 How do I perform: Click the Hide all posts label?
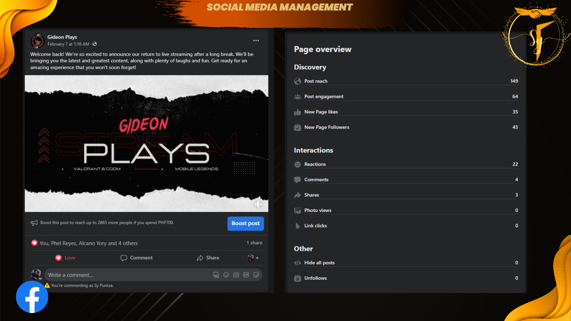tap(319, 263)
